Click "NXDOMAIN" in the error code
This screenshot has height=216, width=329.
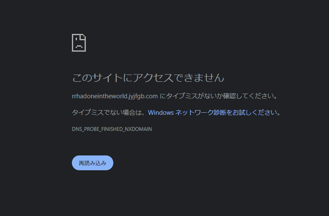tap(138, 129)
